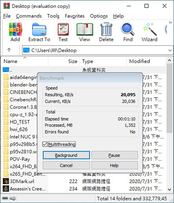The image size is (174, 203).
Task: Sort file list by Name column
Action: [25, 61]
